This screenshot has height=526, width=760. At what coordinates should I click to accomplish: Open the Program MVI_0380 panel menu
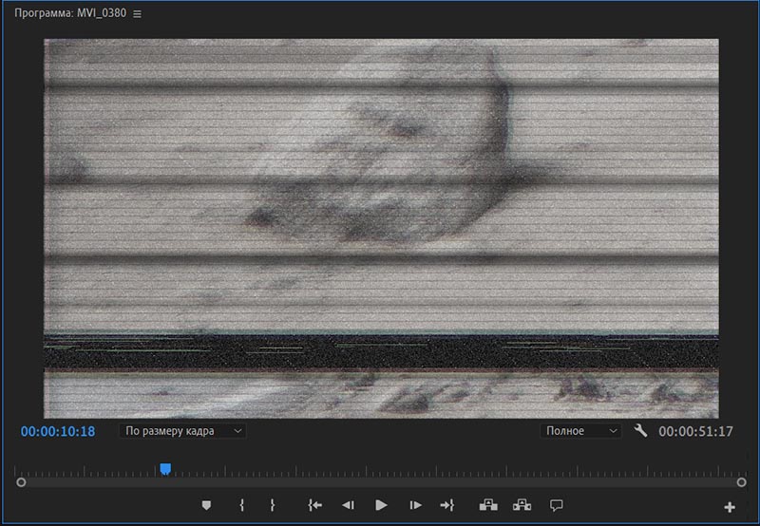click(137, 14)
